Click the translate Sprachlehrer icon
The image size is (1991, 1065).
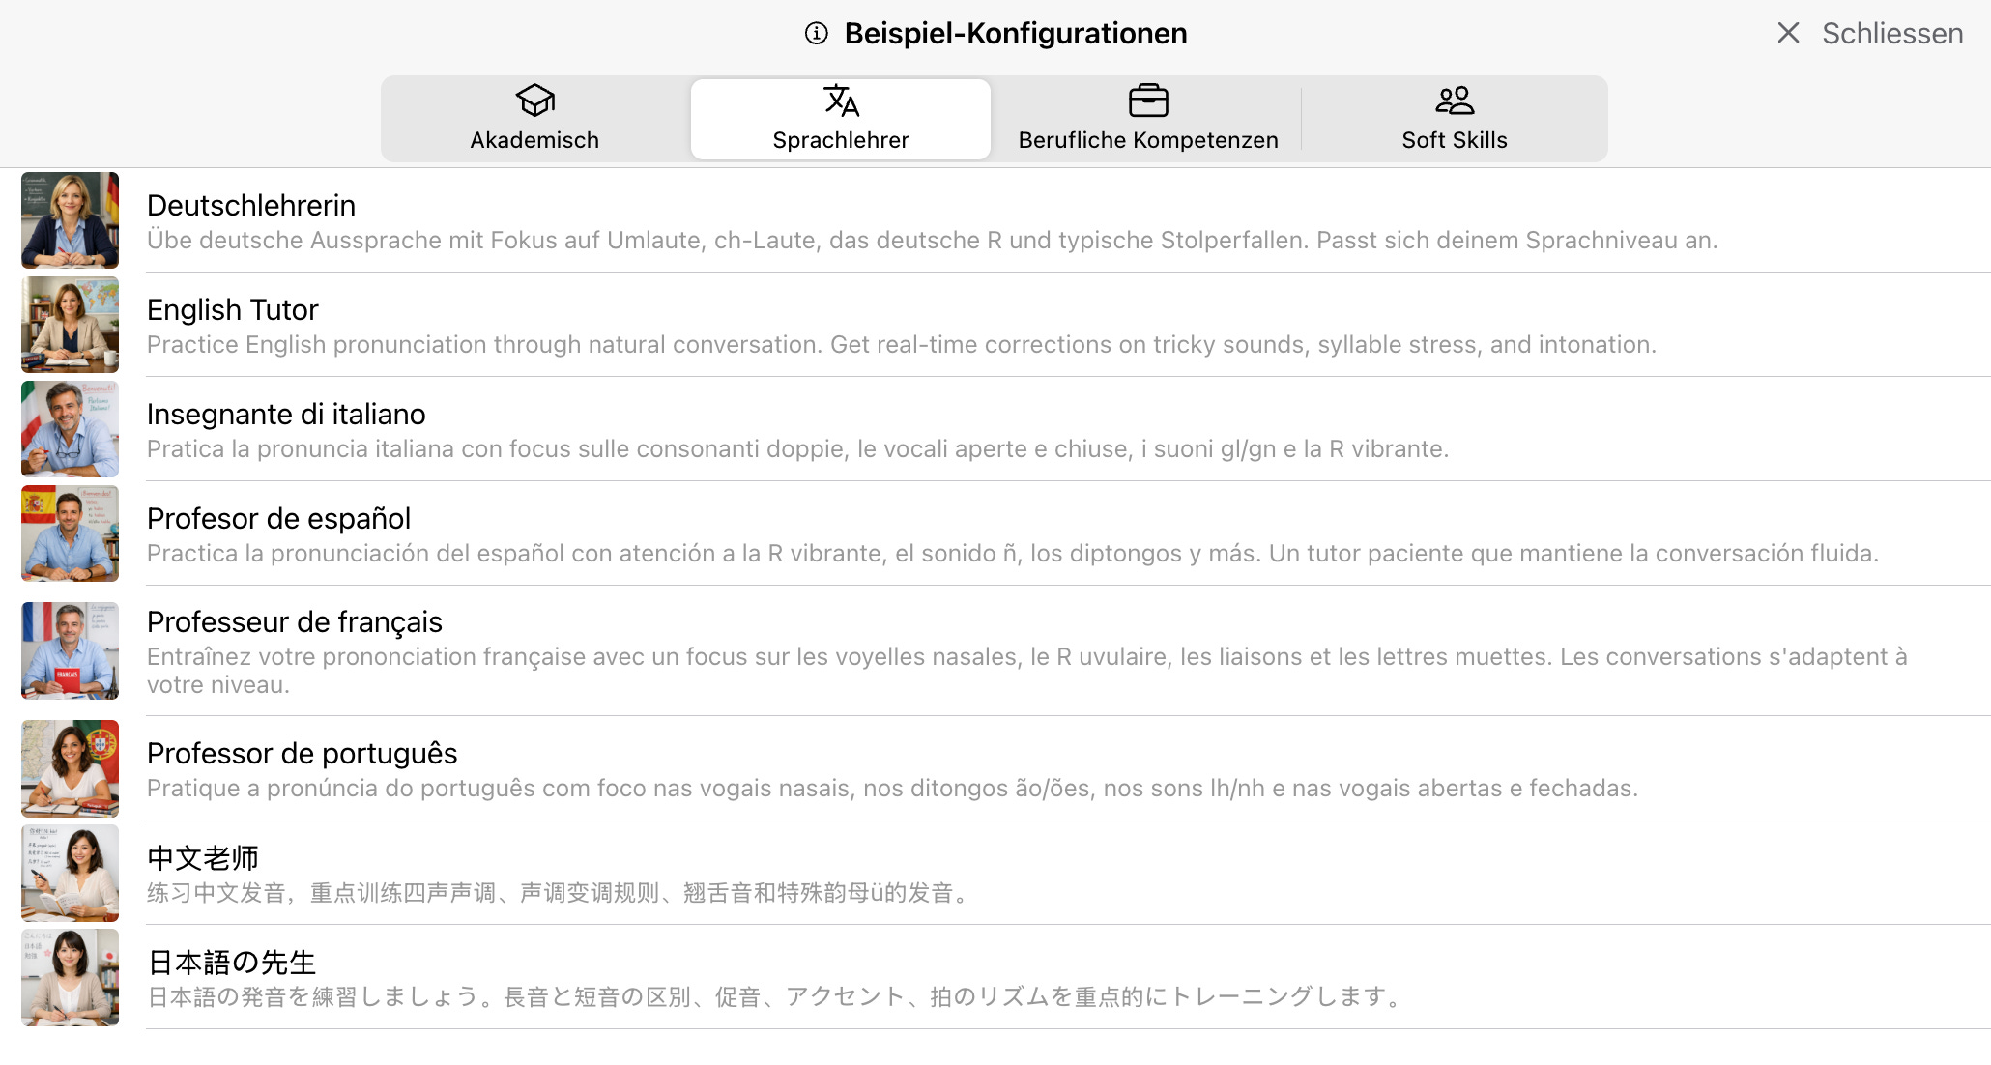pos(841,101)
